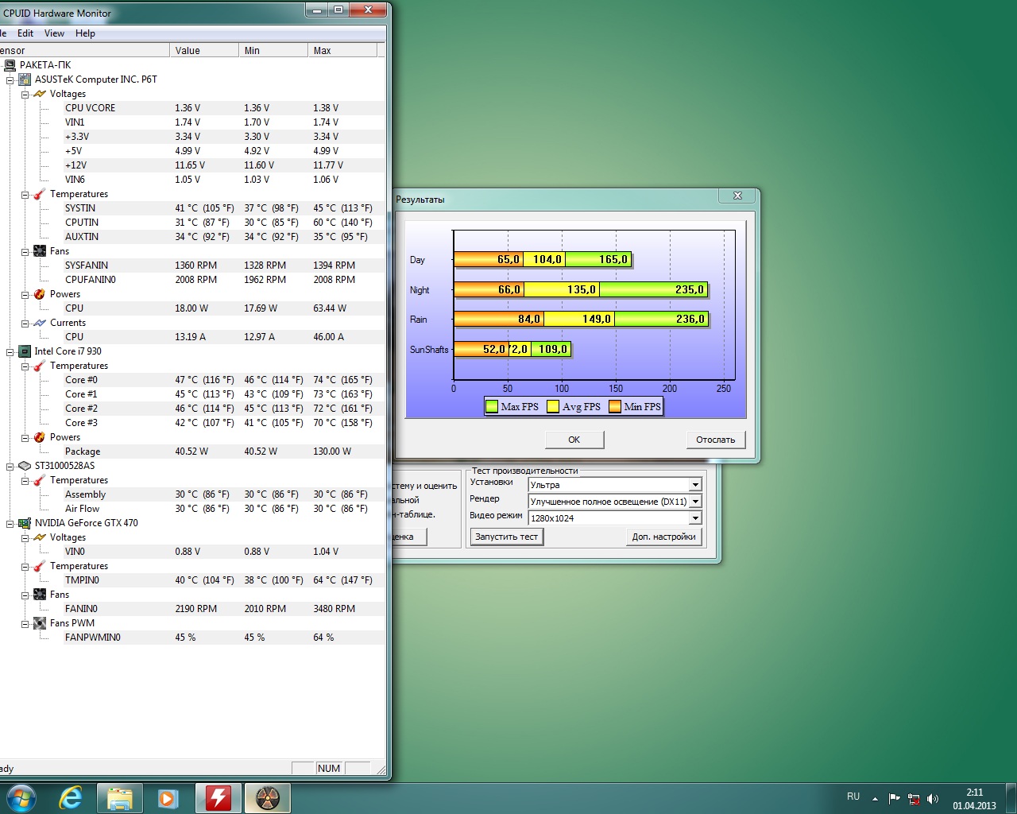Click the Action Center flag tray icon
This screenshot has width=1017, height=814.
click(x=895, y=799)
